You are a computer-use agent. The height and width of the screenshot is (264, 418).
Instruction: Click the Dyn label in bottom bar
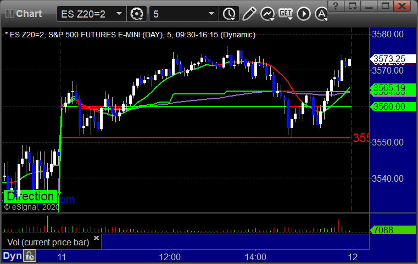pyautogui.click(x=12, y=256)
